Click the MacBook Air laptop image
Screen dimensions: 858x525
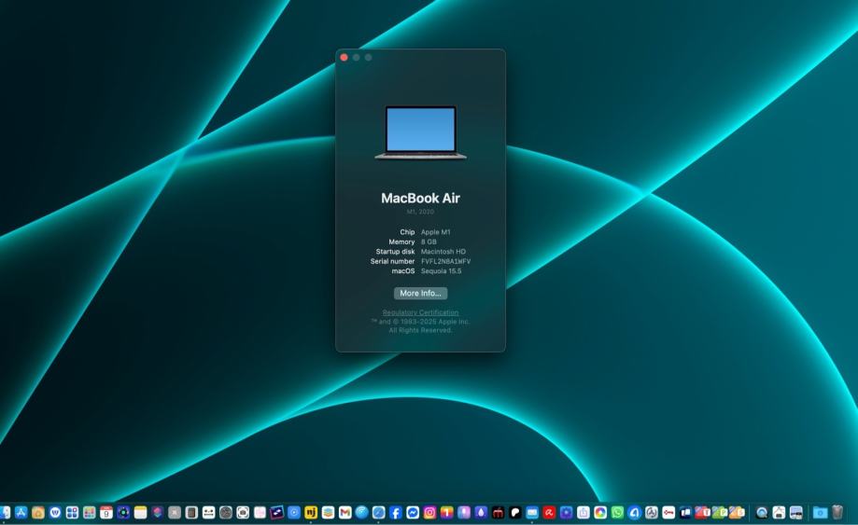pos(420,132)
